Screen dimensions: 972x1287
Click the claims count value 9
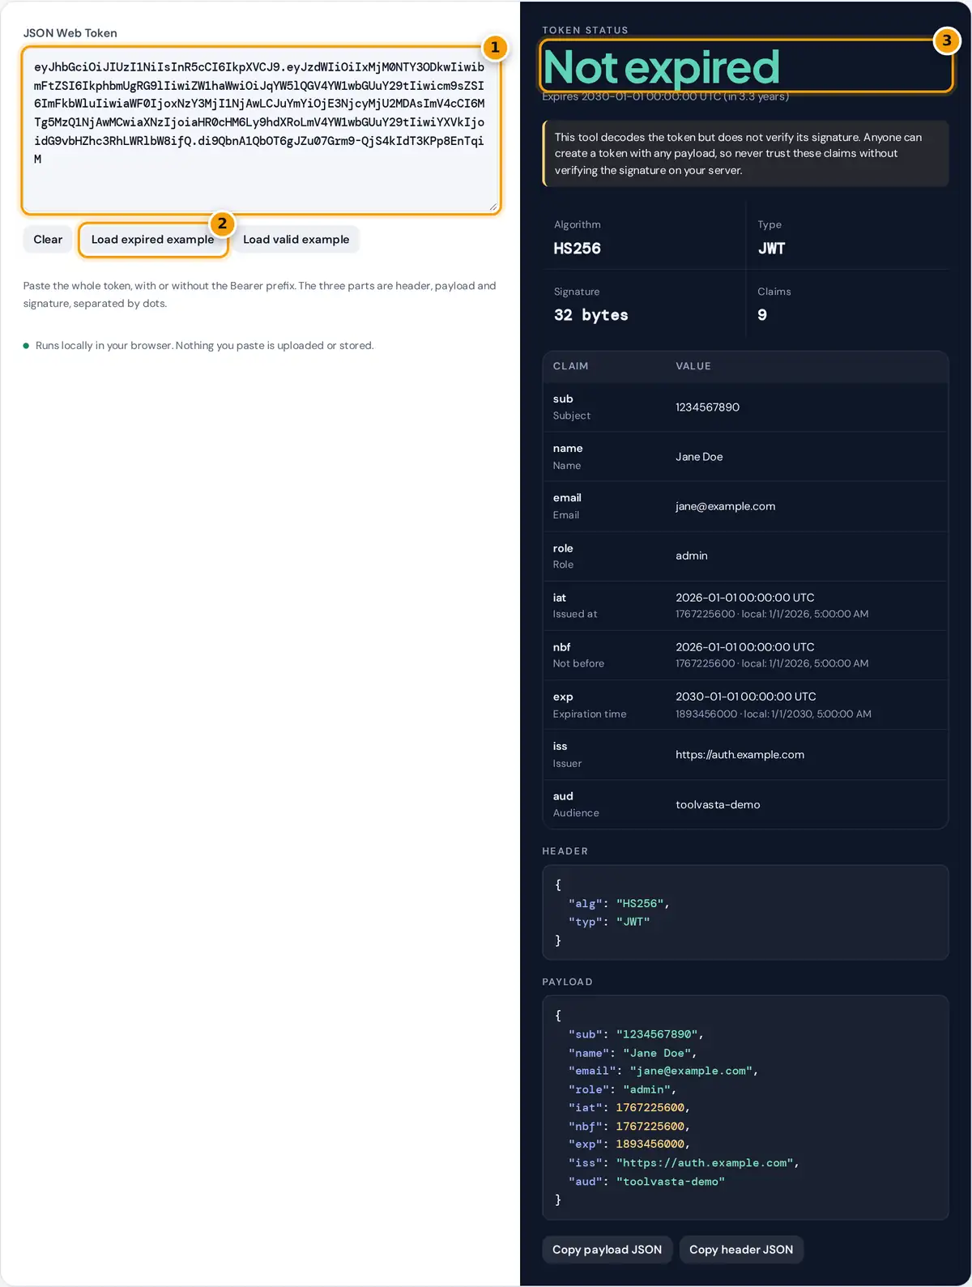[762, 315]
